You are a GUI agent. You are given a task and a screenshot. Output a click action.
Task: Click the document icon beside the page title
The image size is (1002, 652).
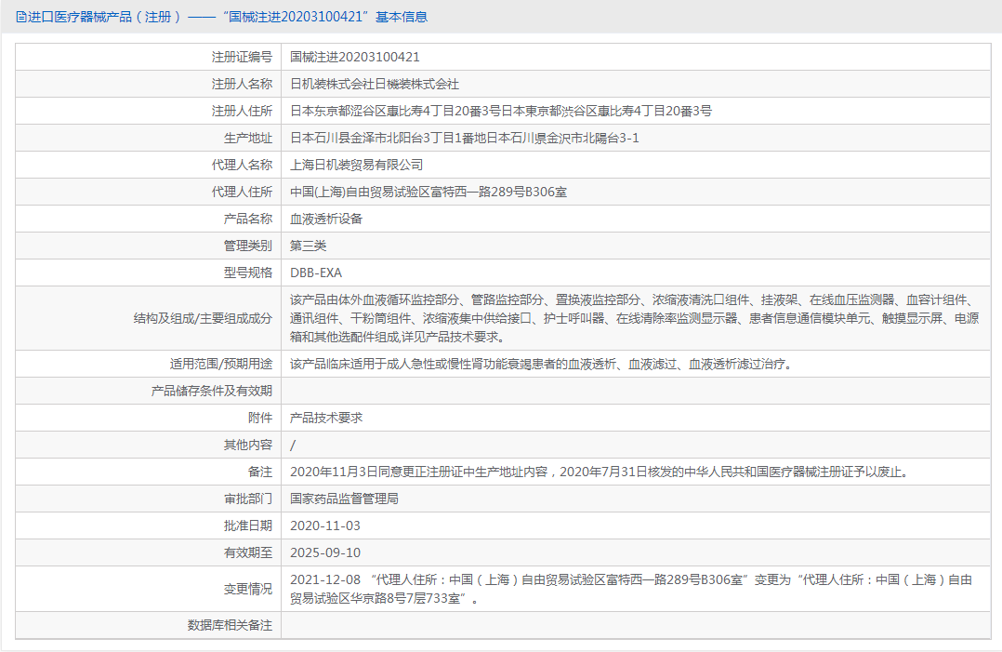(21, 18)
